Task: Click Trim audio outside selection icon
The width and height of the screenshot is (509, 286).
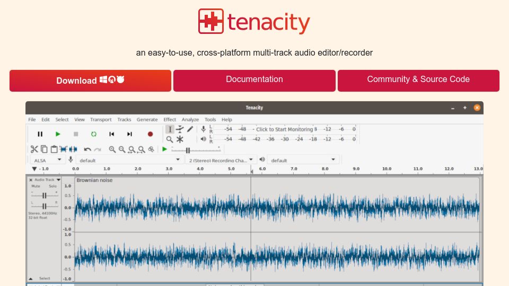Action: tap(63, 149)
